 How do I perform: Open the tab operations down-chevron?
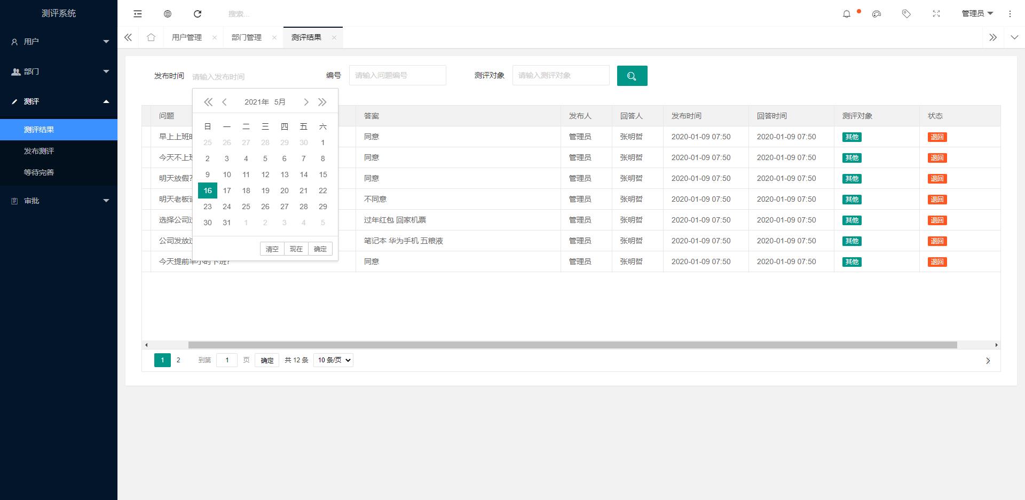[x=1014, y=37]
